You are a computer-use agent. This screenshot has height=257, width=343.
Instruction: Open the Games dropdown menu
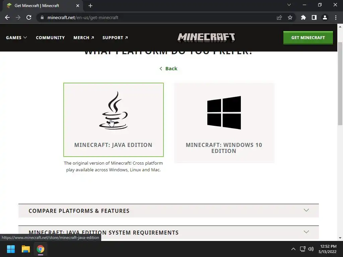pyautogui.click(x=16, y=37)
